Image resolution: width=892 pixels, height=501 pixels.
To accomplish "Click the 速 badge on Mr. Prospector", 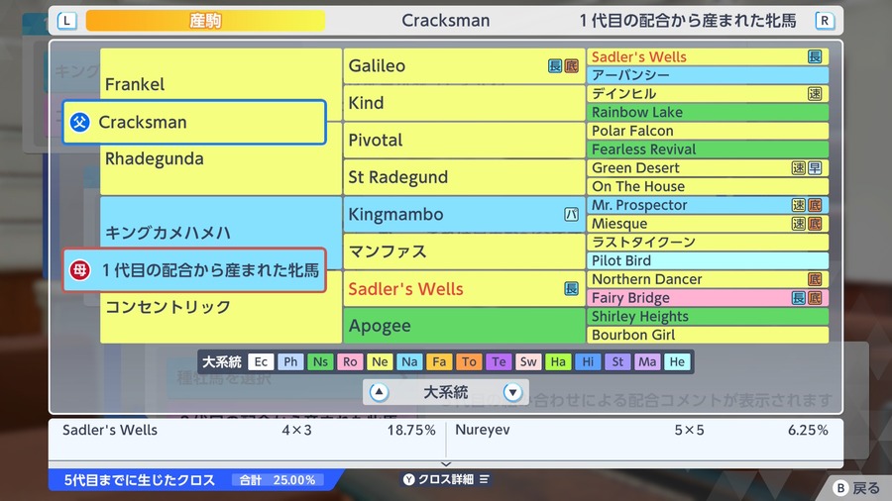I will pos(799,205).
